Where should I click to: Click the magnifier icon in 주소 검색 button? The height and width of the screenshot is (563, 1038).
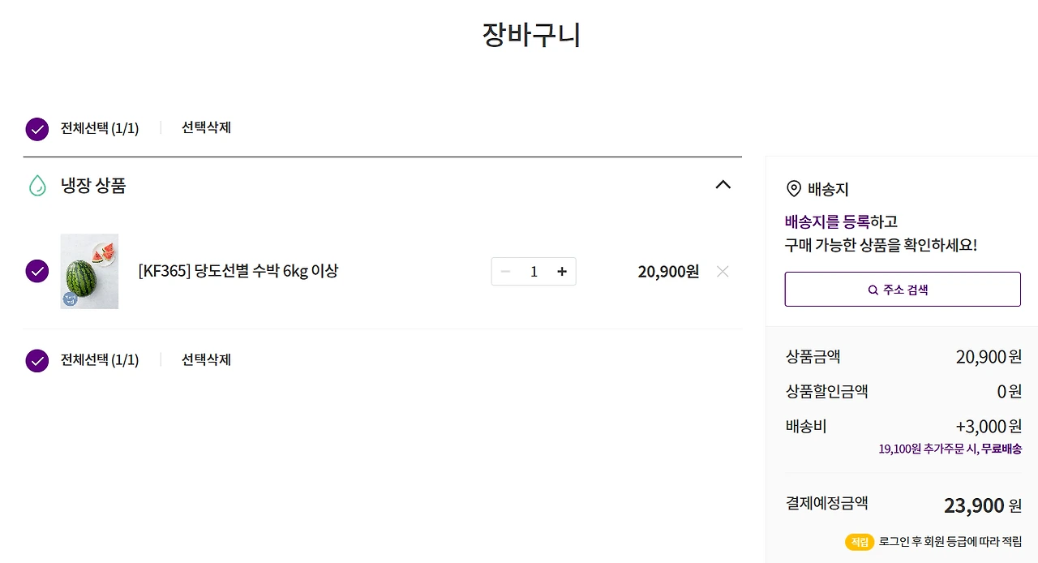point(873,290)
